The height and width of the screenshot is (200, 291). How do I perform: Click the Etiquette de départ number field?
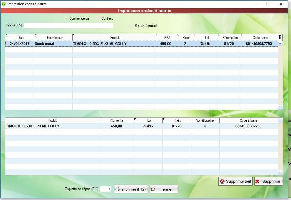106,189
